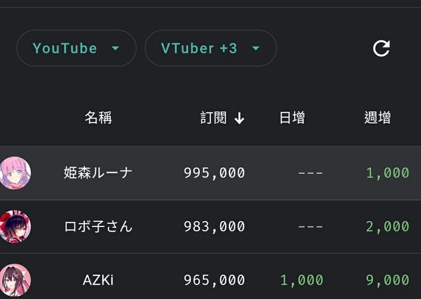Select the ロボ子さん channel name
This screenshot has width=421, height=299.
(98, 227)
